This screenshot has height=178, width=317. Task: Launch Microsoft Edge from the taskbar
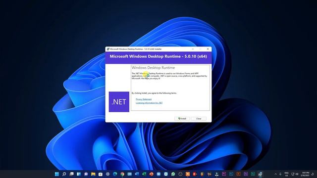click(115, 174)
